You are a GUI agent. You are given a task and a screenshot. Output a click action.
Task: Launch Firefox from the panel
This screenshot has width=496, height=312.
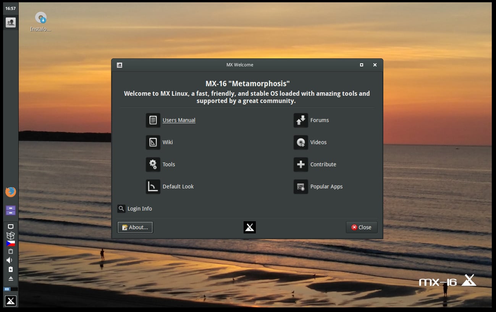pos(11,192)
